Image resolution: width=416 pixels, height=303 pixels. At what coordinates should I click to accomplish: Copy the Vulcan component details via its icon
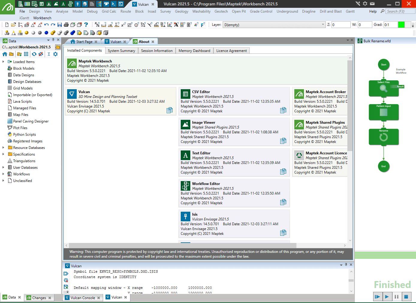[170, 110]
